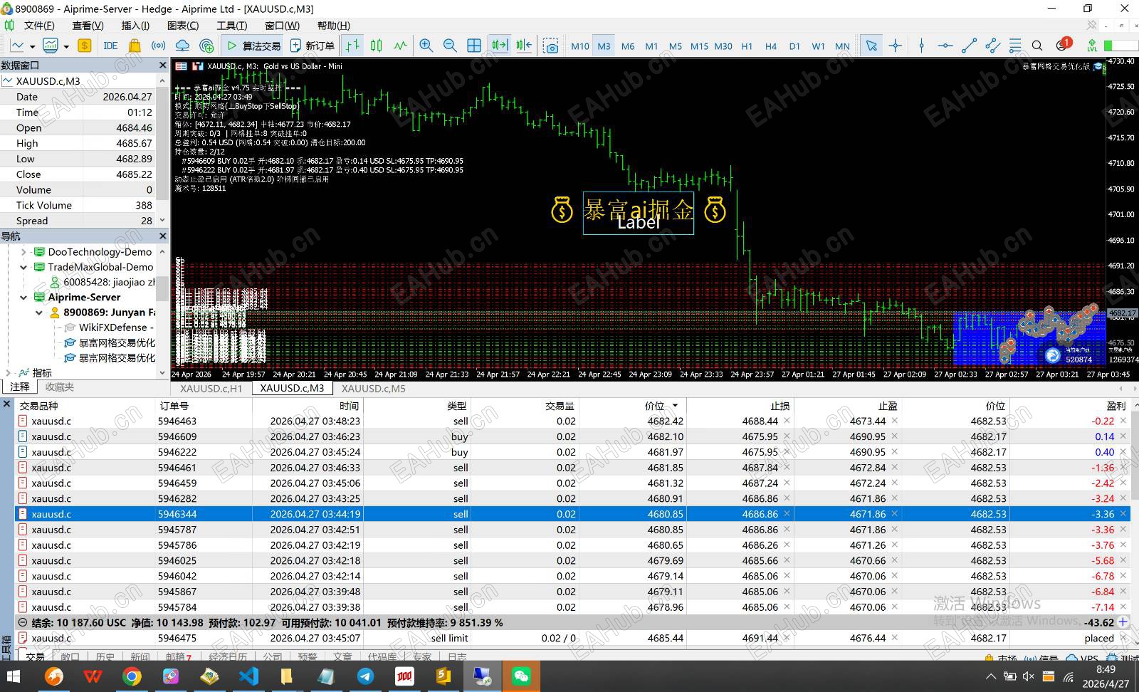Click the green LVL arrow icon
This screenshot has height=692, width=1139.
pos(1092,46)
